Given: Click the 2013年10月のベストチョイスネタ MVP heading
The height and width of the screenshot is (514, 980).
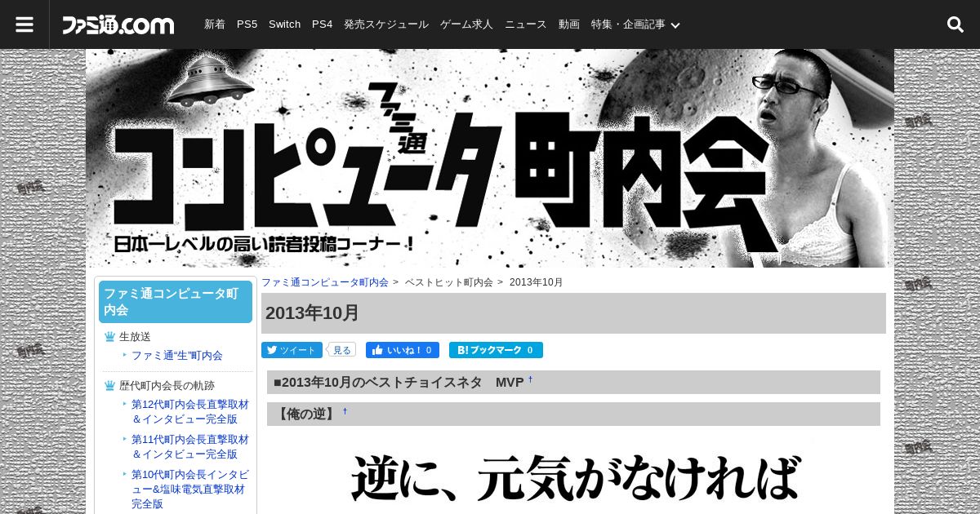Looking at the screenshot, I should 399,383.
